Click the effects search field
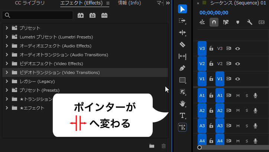Viewport: 269px width, 152px height. point(38,15)
